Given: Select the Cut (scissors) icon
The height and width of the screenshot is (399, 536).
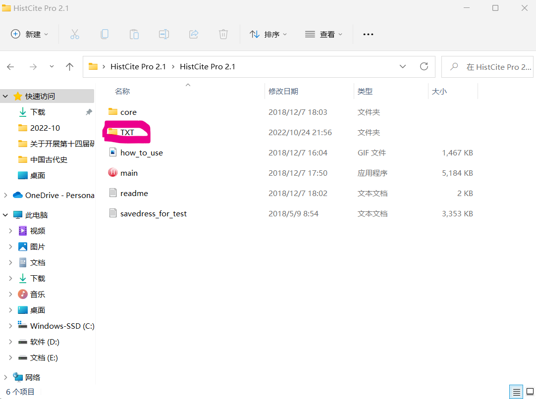Looking at the screenshot, I should click(x=75, y=34).
